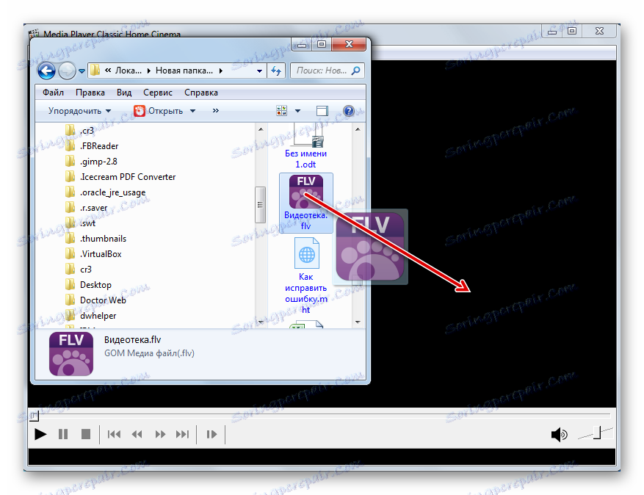
Task: Select the .oracle_jre_usage folder
Action: tap(112, 192)
